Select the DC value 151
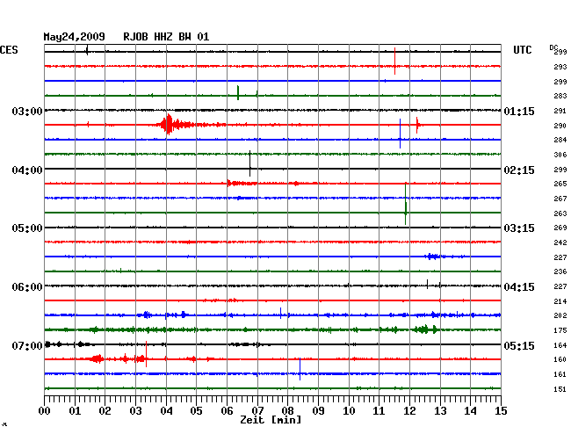571x434 pixels. [560, 389]
